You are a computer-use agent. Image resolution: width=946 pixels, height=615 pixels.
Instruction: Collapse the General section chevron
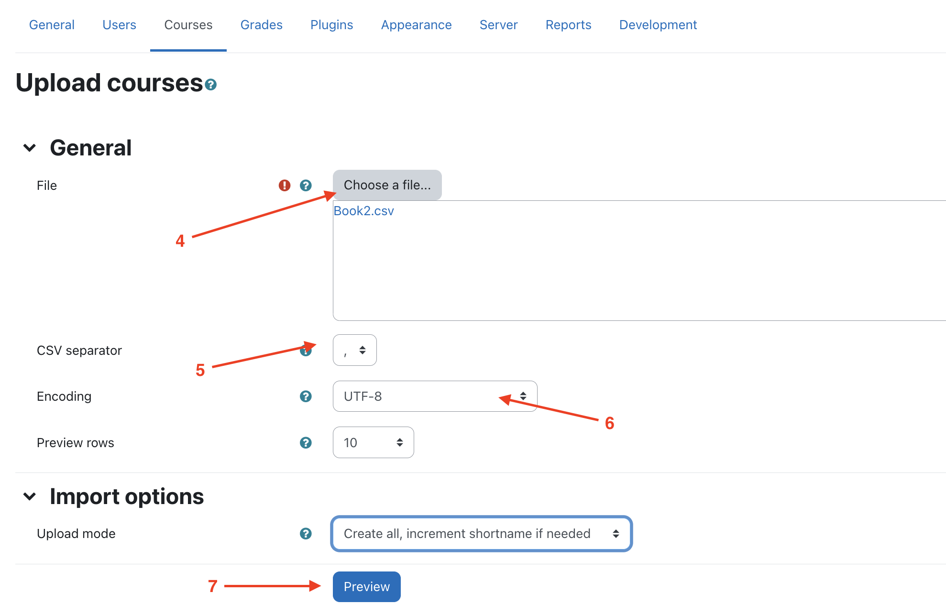click(x=30, y=148)
